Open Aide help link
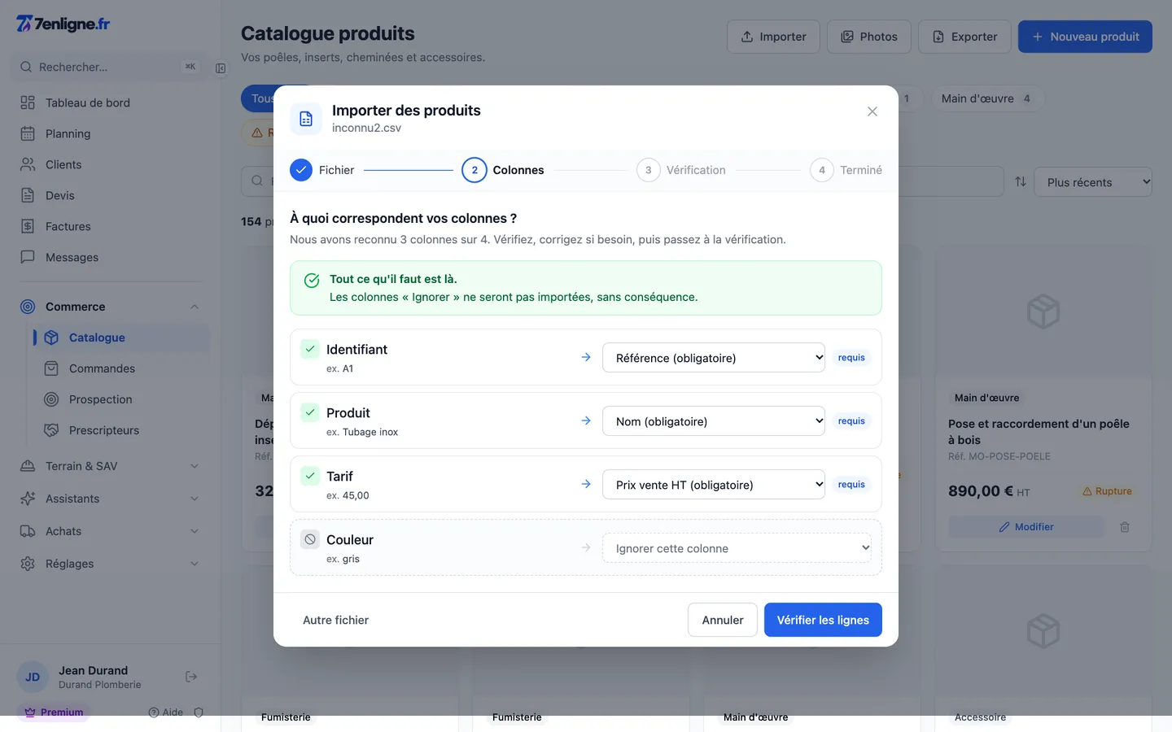 click(166, 712)
